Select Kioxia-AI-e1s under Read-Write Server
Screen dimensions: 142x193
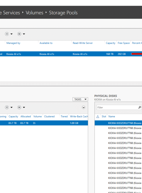80,54
